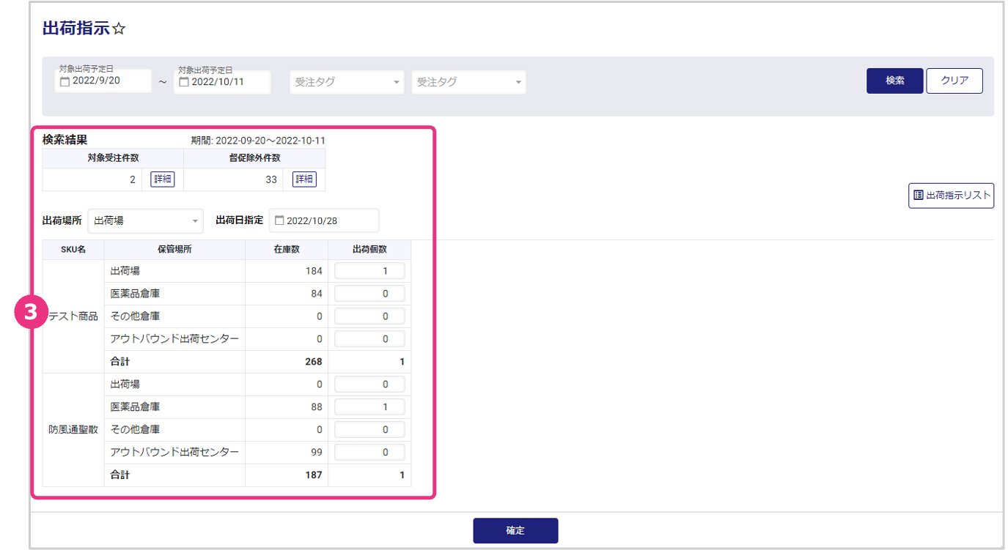Click the 確定 button
The height and width of the screenshot is (550, 1008).
point(515,530)
